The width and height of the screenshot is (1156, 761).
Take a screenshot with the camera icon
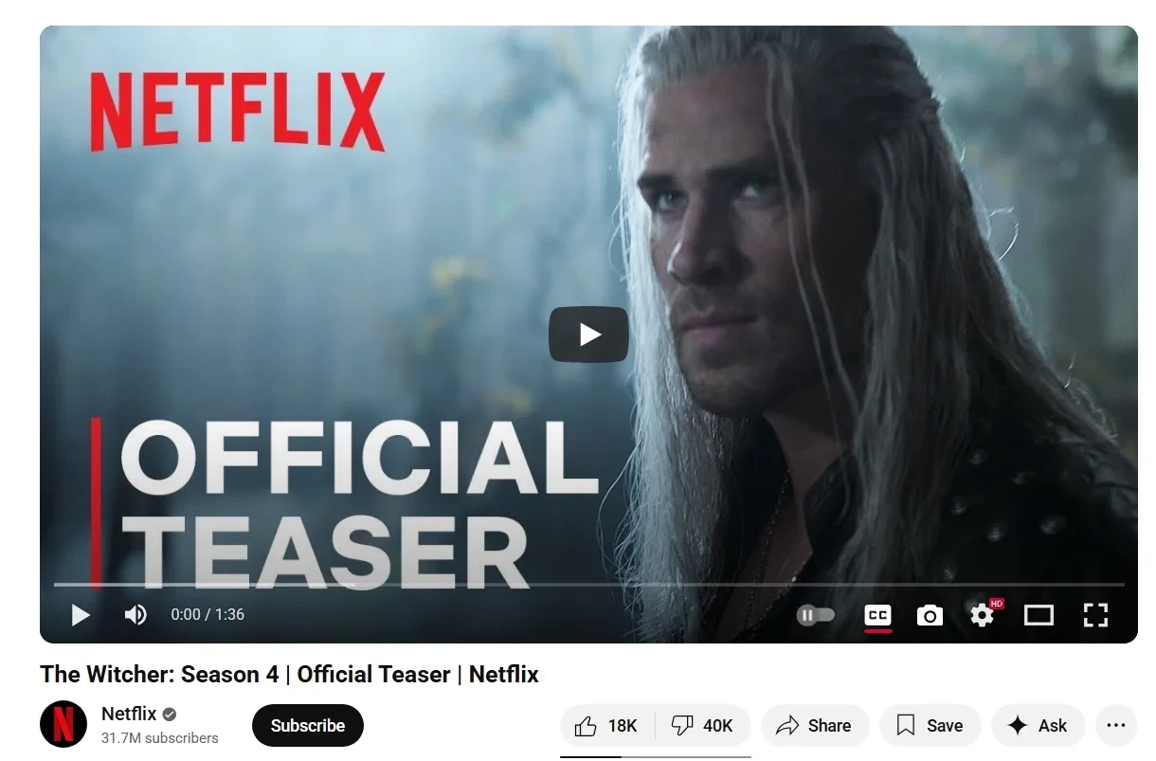point(930,616)
